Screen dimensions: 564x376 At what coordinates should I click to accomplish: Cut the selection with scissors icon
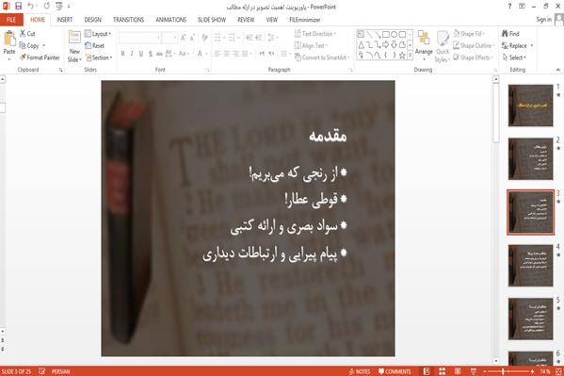[27, 34]
